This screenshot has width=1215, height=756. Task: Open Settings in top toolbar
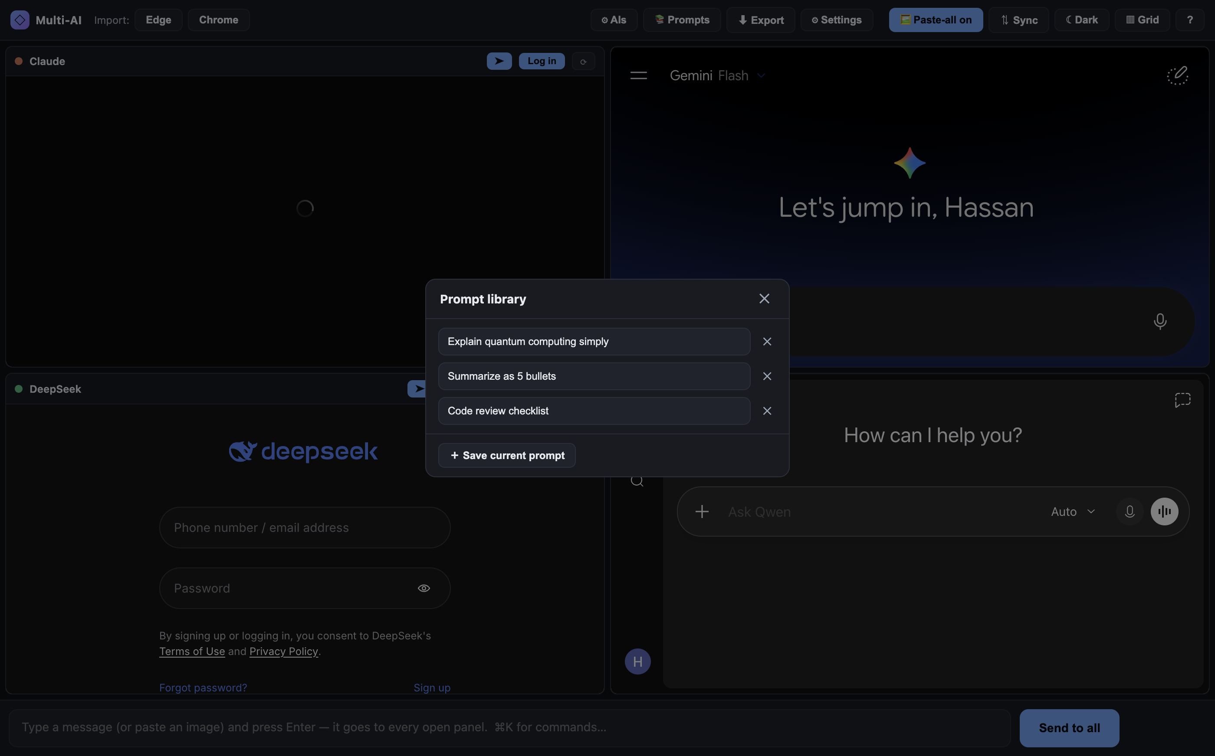(x=836, y=20)
